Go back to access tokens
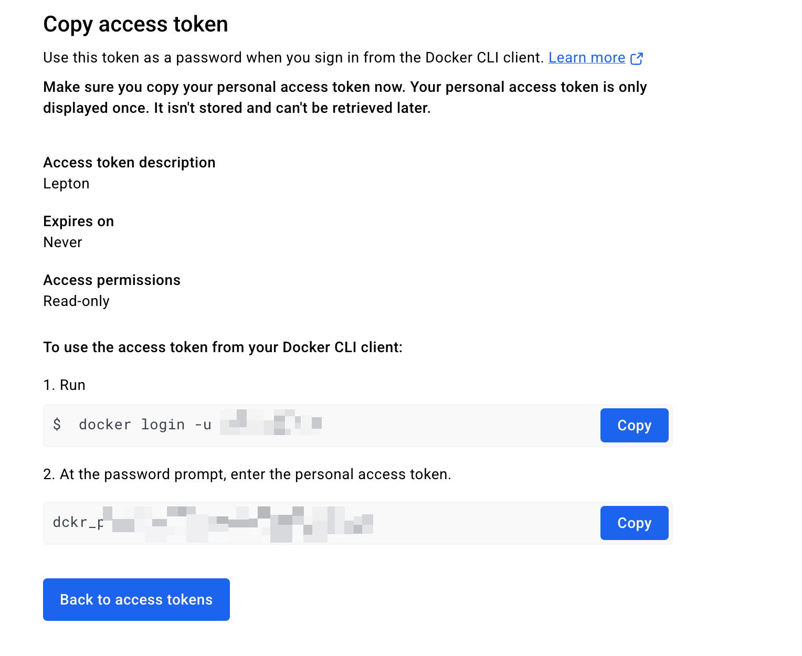 coord(136,599)
